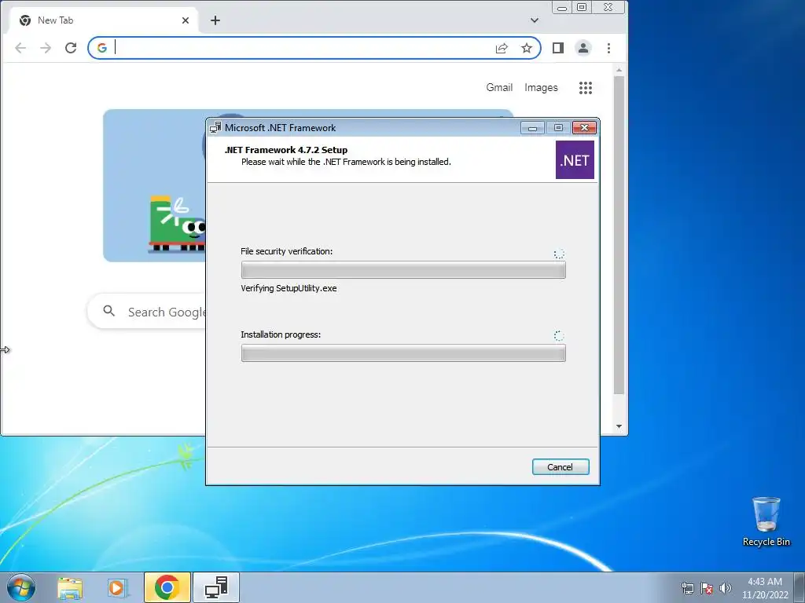805x603 pixels.
Task: Open a new Chrome tab
Action: tap(215, 20)
